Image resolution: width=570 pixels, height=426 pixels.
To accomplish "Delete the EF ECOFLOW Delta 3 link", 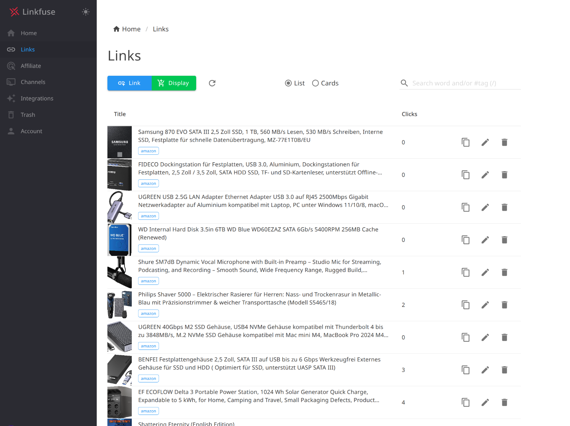I will 504,402.
